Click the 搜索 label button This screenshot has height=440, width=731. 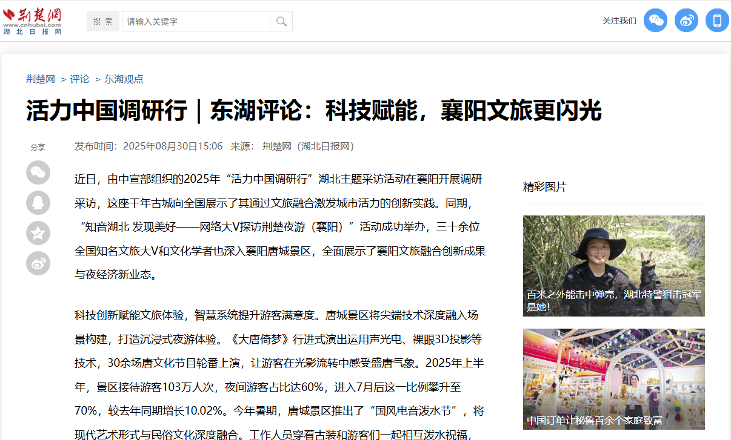tap(103, 21)
